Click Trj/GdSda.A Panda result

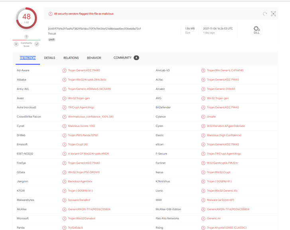click(75, 228)
